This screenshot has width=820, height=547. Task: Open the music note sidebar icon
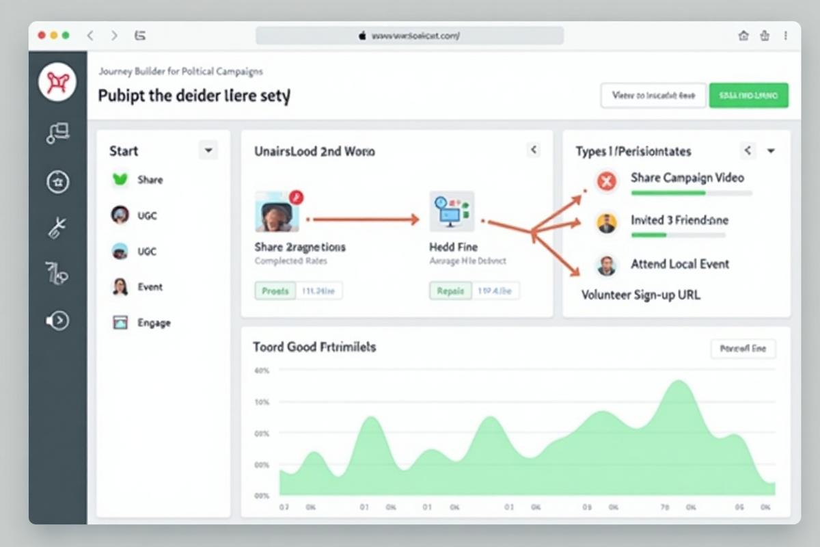point(58,133)
